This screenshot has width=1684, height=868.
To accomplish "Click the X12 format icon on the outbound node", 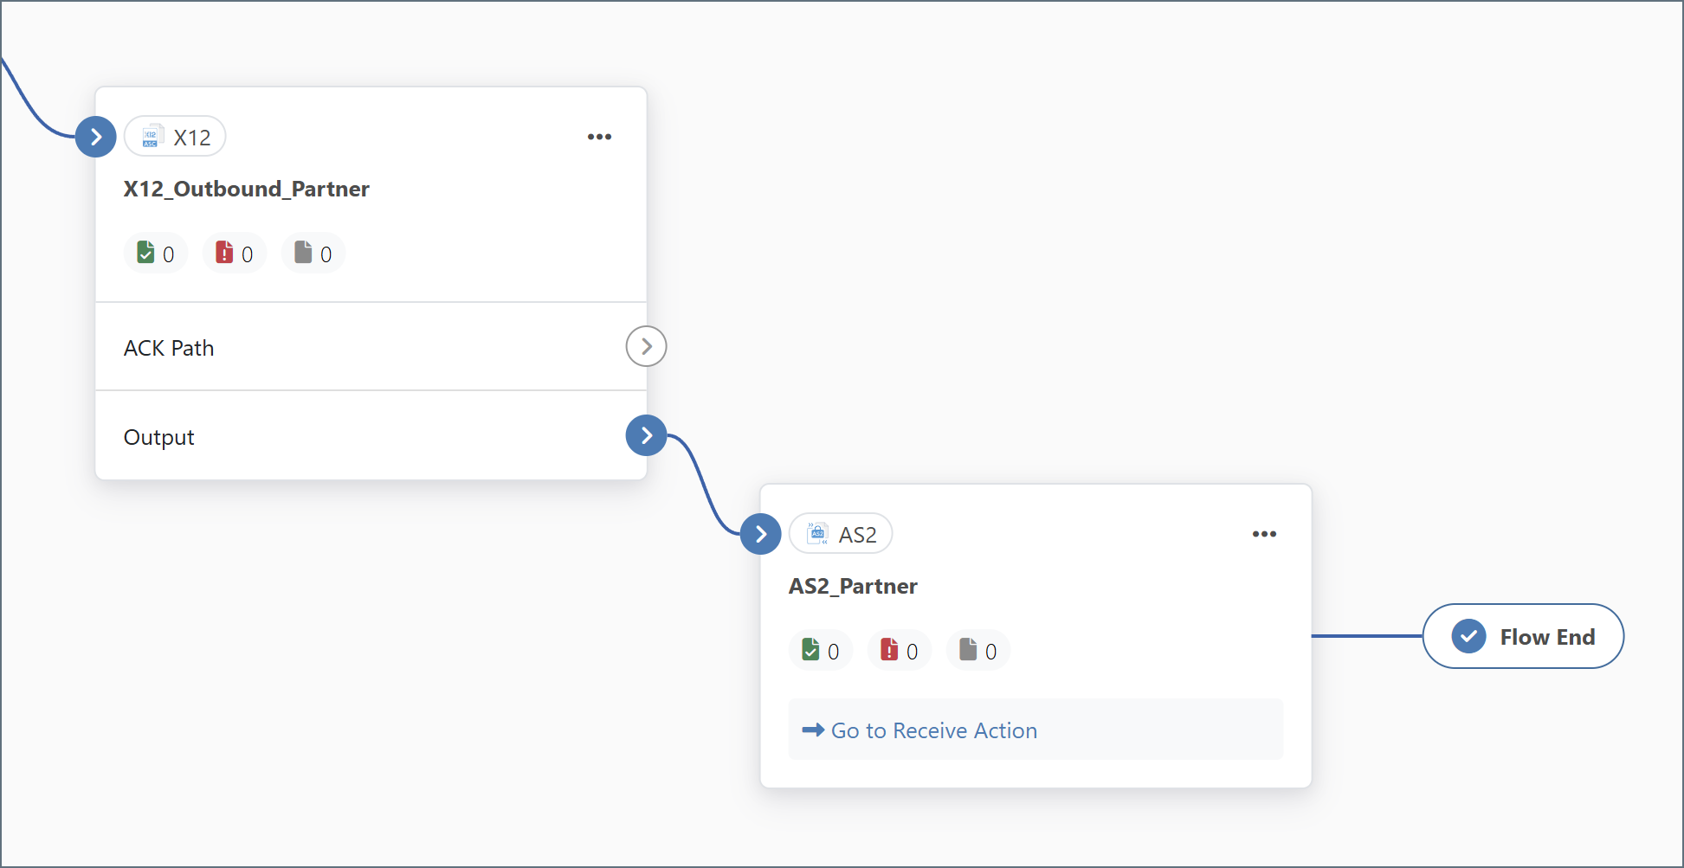I will pos(152,136).
